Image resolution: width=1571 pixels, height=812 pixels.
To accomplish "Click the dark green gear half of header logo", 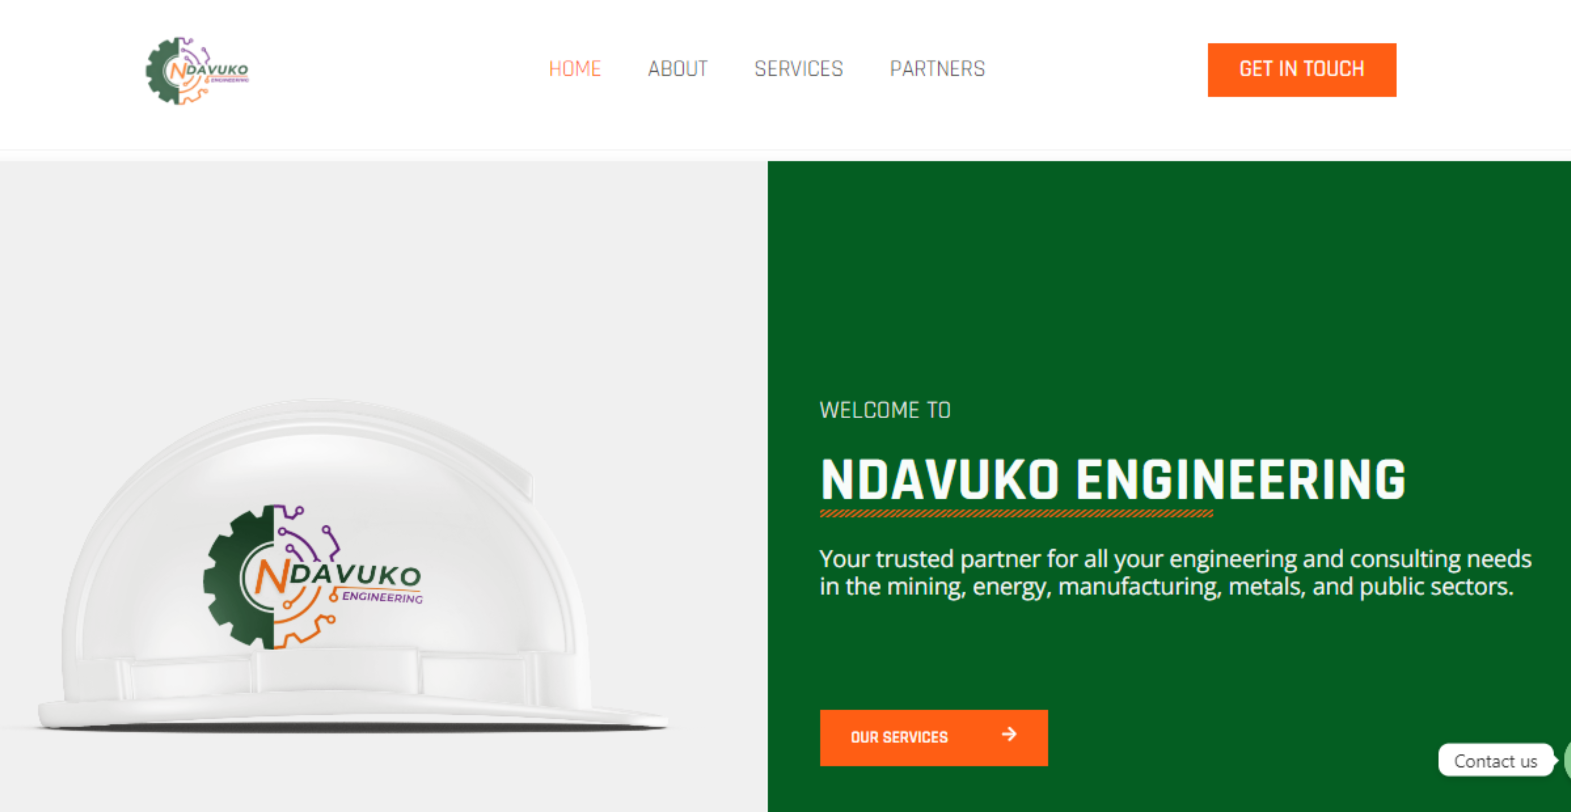I will pyautogui.click(x=162, y=71).
